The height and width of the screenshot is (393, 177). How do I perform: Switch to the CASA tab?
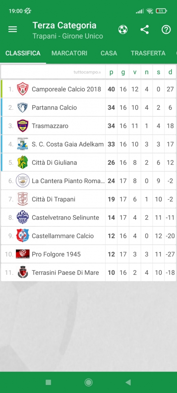(109, 53)
